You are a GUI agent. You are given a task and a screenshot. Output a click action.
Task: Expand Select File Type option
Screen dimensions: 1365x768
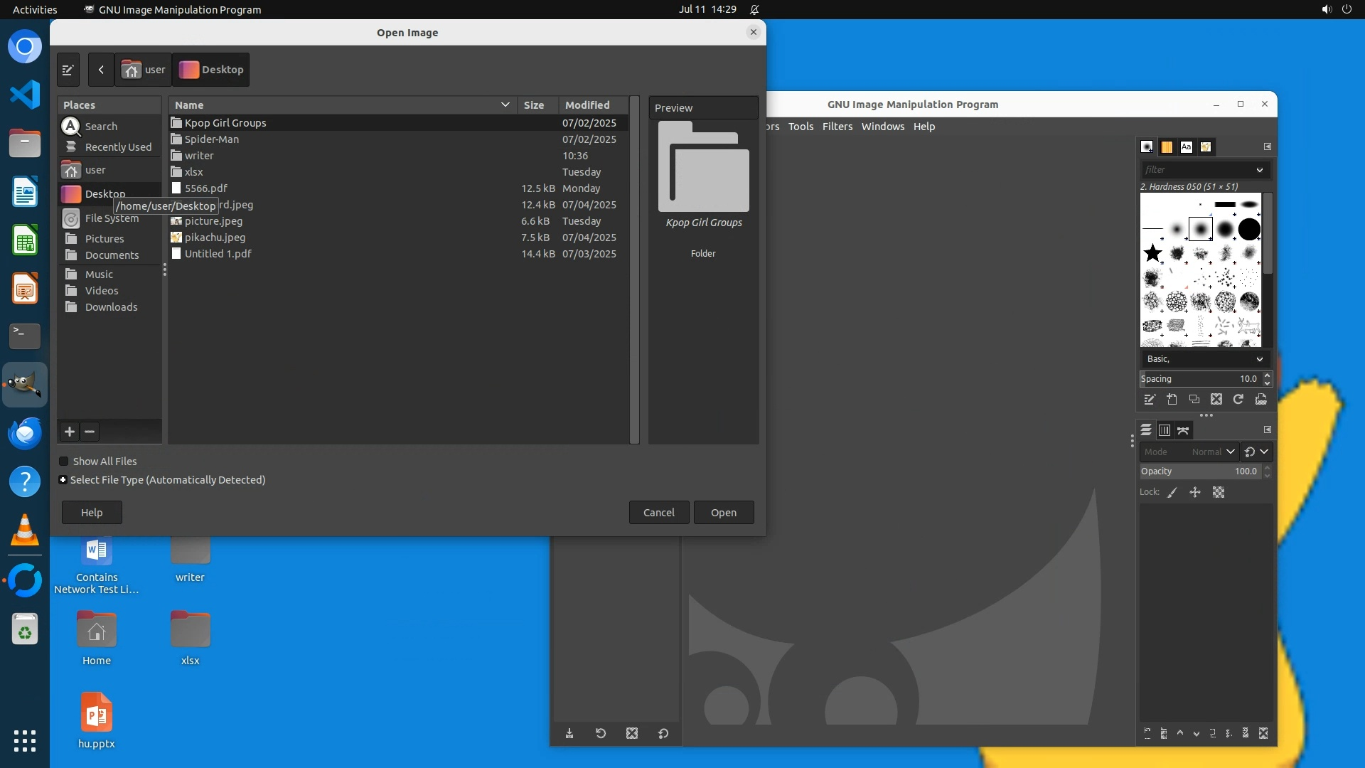(x=63, y=480)
